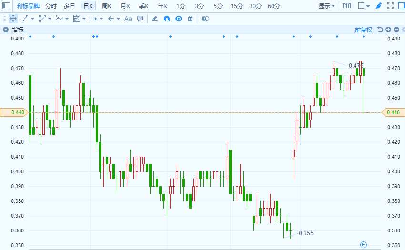
Task: Enter fullscreen with the expand arrows icon
Action: pyautogui.click(x=391, y=6)
